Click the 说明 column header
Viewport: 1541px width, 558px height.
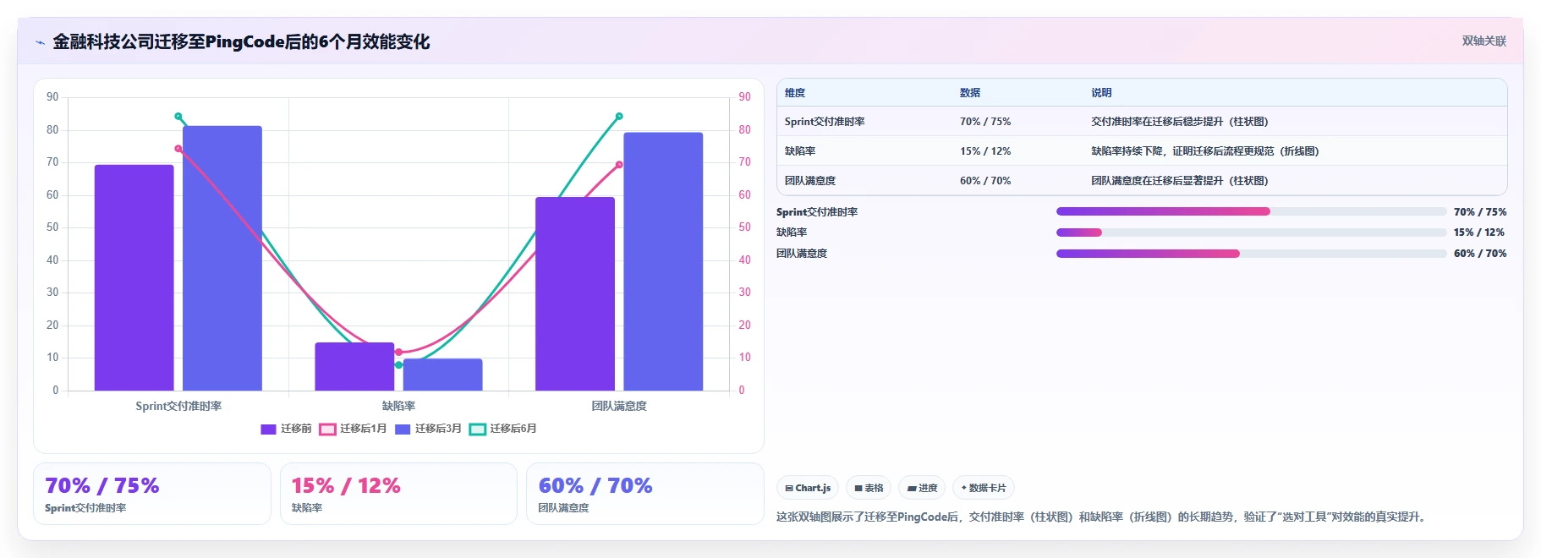click(1101, 93)
